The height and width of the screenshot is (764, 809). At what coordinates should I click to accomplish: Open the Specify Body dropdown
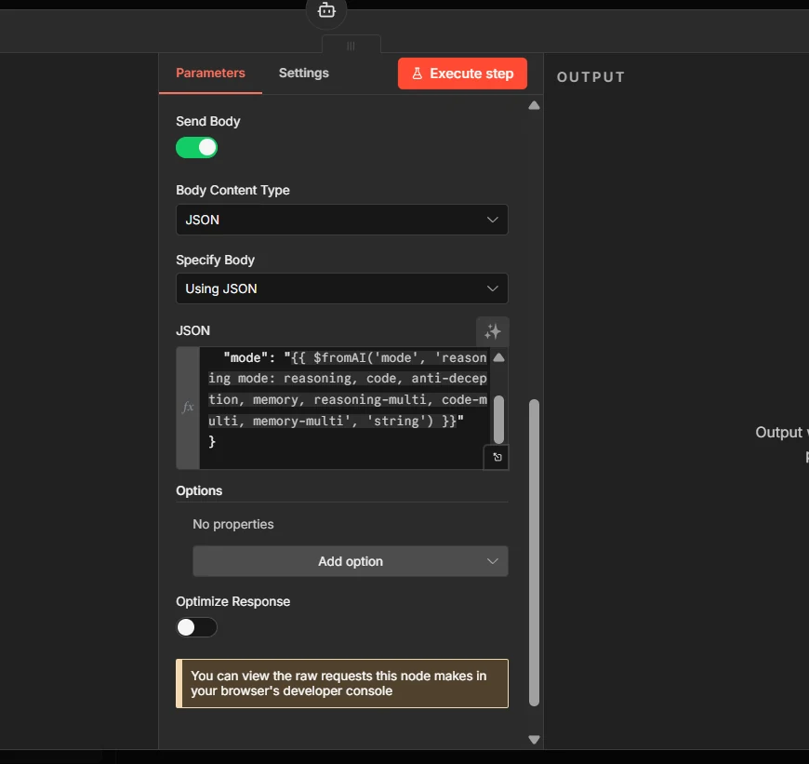coord(341,288)
